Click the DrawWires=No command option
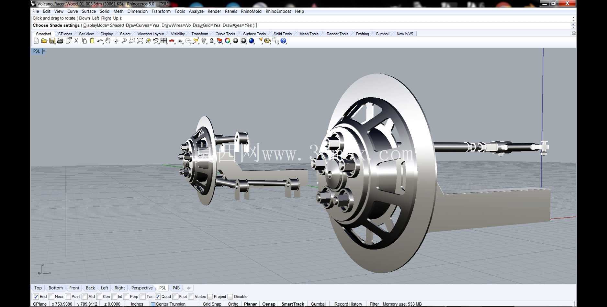This screenshot has height=307, width=607. point(176,25)
